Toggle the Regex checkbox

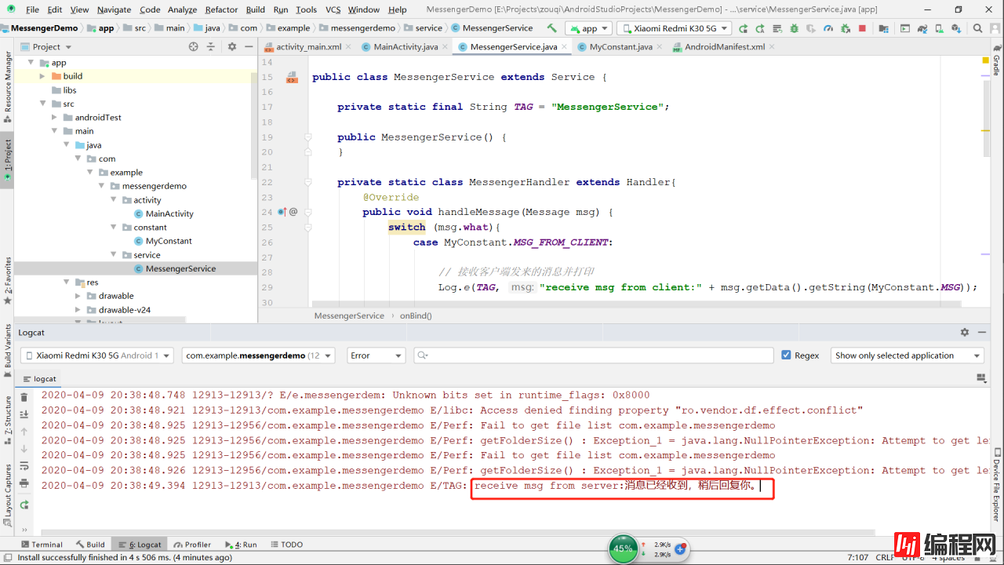[787, 355]
